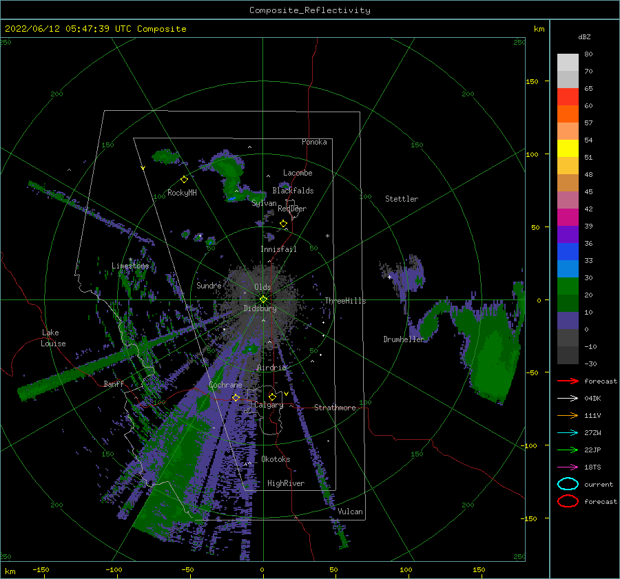The width and height of the screenshot is (620, 579).
Task: Select the dark gray -10 dBZ swatch
Action: tap(568, 355)
